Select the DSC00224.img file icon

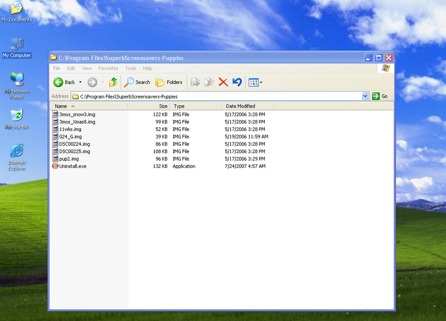55,144
